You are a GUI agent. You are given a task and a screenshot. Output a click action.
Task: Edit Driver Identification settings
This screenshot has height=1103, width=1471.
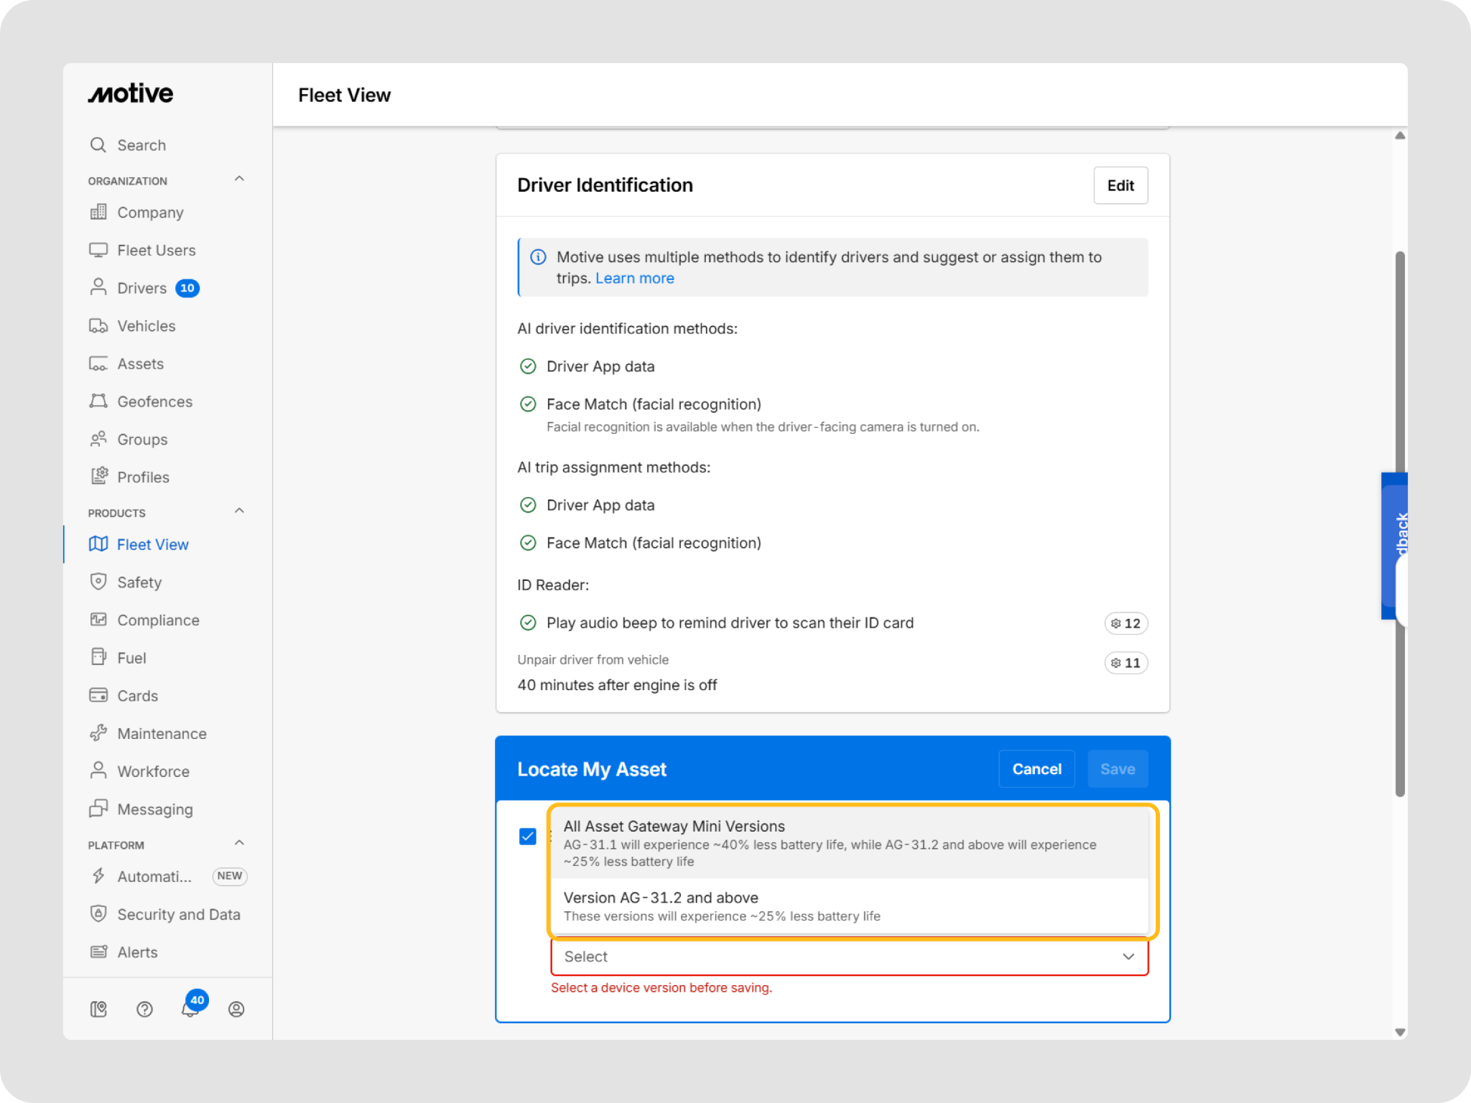pos(1120,185)
